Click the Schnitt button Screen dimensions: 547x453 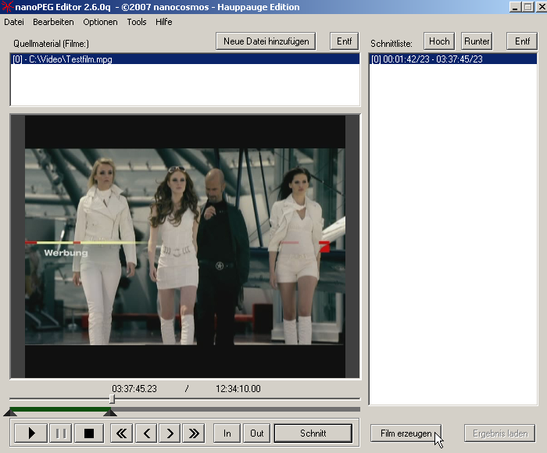(x=313, y=433)
